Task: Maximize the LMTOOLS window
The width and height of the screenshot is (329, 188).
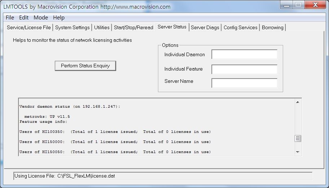Action: [298, 5]
